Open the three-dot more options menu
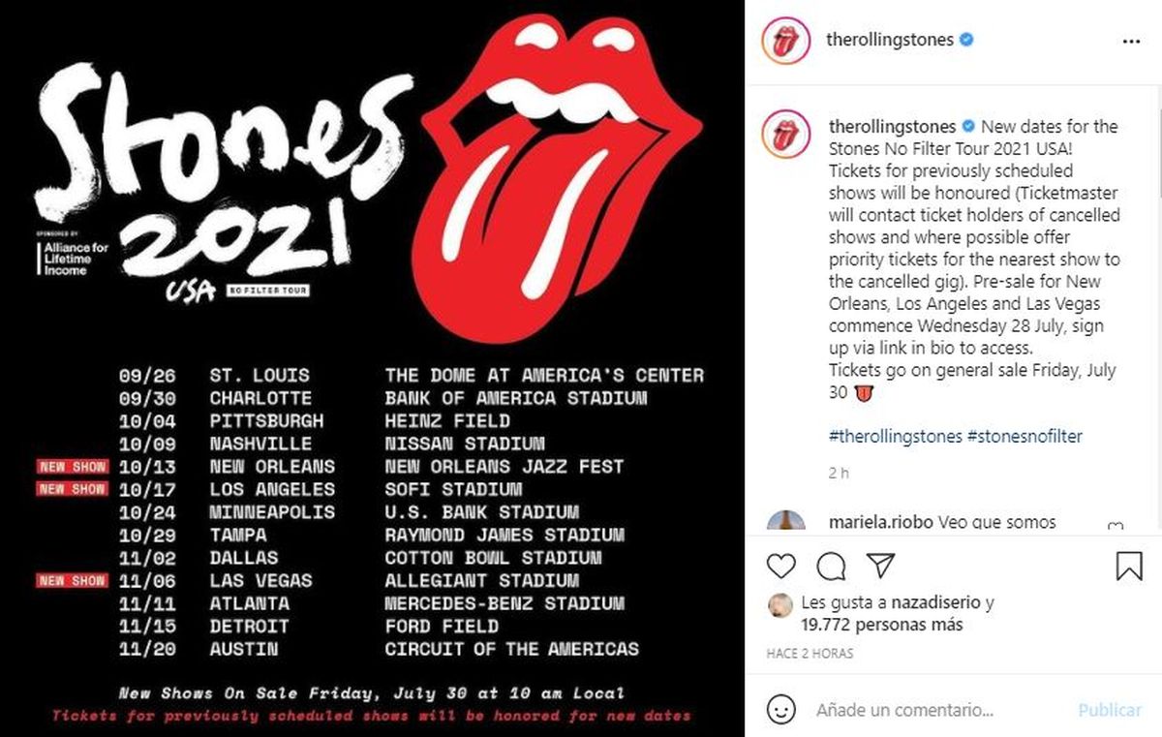The height and width of the screenshot is (737, 1162). tap(1129, 42)
